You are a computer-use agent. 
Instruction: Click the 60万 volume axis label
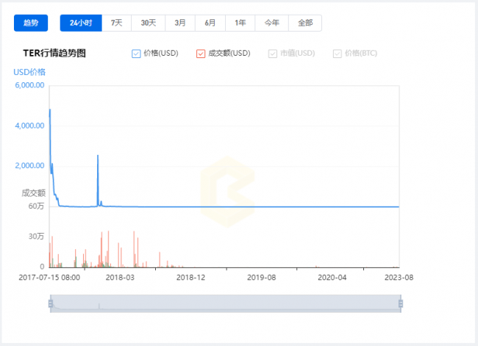point(36,206)
